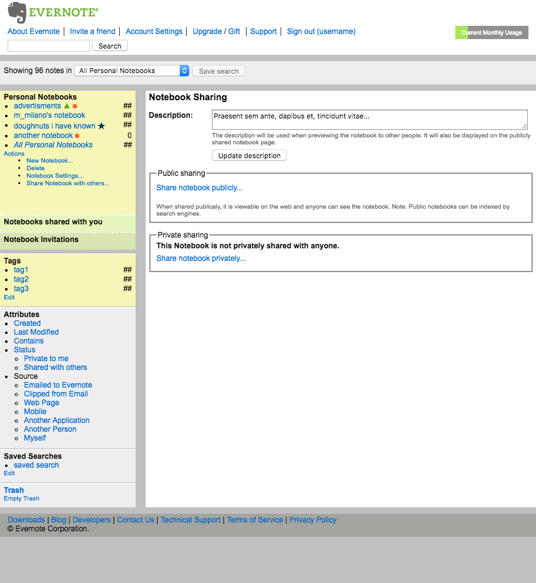Filter source Mobile
Screen dimensions: 536x583
[x=35, y=412]
